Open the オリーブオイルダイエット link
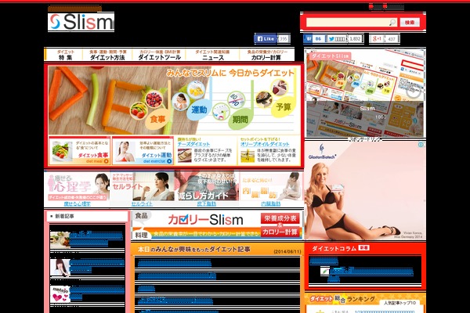The image size is (470, 313). [x=265, y=144]
